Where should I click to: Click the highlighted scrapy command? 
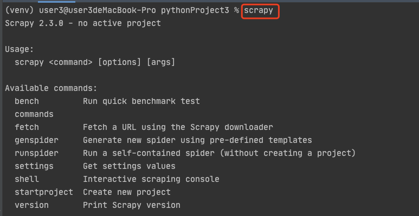259,11
